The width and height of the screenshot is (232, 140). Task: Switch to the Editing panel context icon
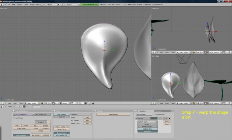point(24,106)
